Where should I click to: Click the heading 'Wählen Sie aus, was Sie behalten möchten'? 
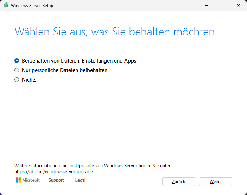pyautogui.click(x=114, y=32)
